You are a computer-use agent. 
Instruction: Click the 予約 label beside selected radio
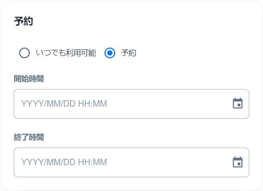(x=129, y=53)
